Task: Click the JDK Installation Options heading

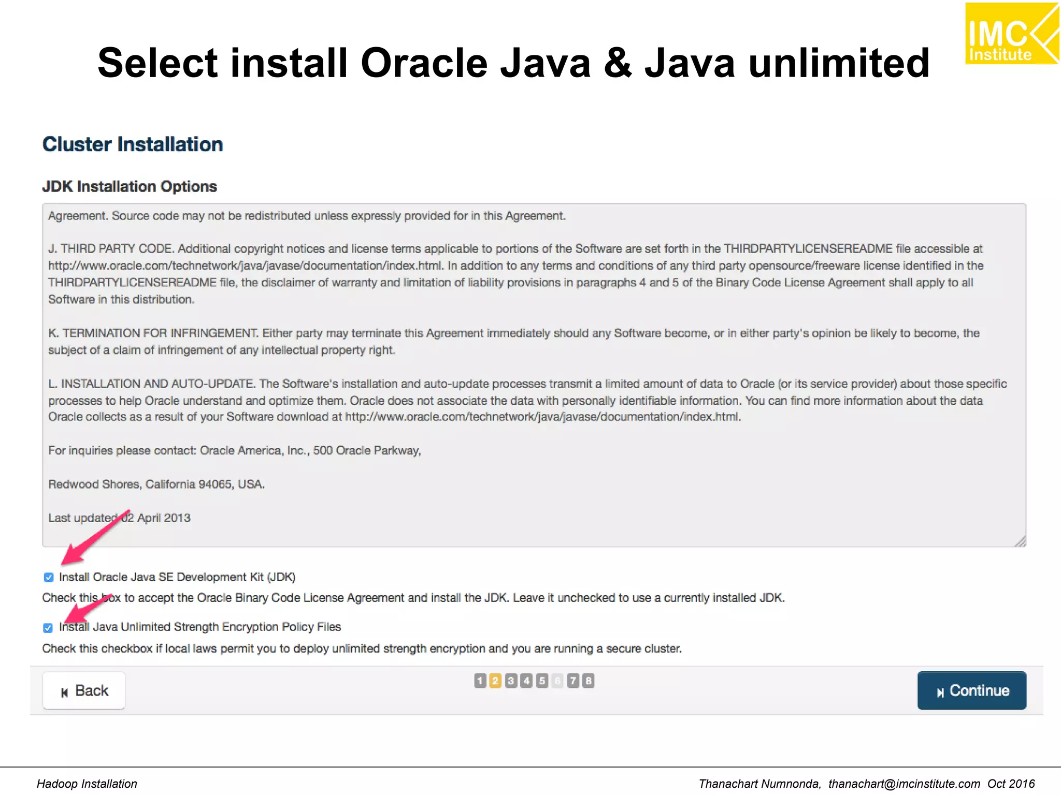Action: [130, 186]
